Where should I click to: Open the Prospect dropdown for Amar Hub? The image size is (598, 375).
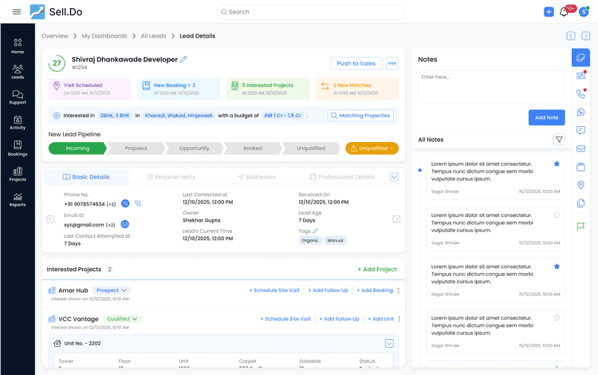(x=112, y=290)
